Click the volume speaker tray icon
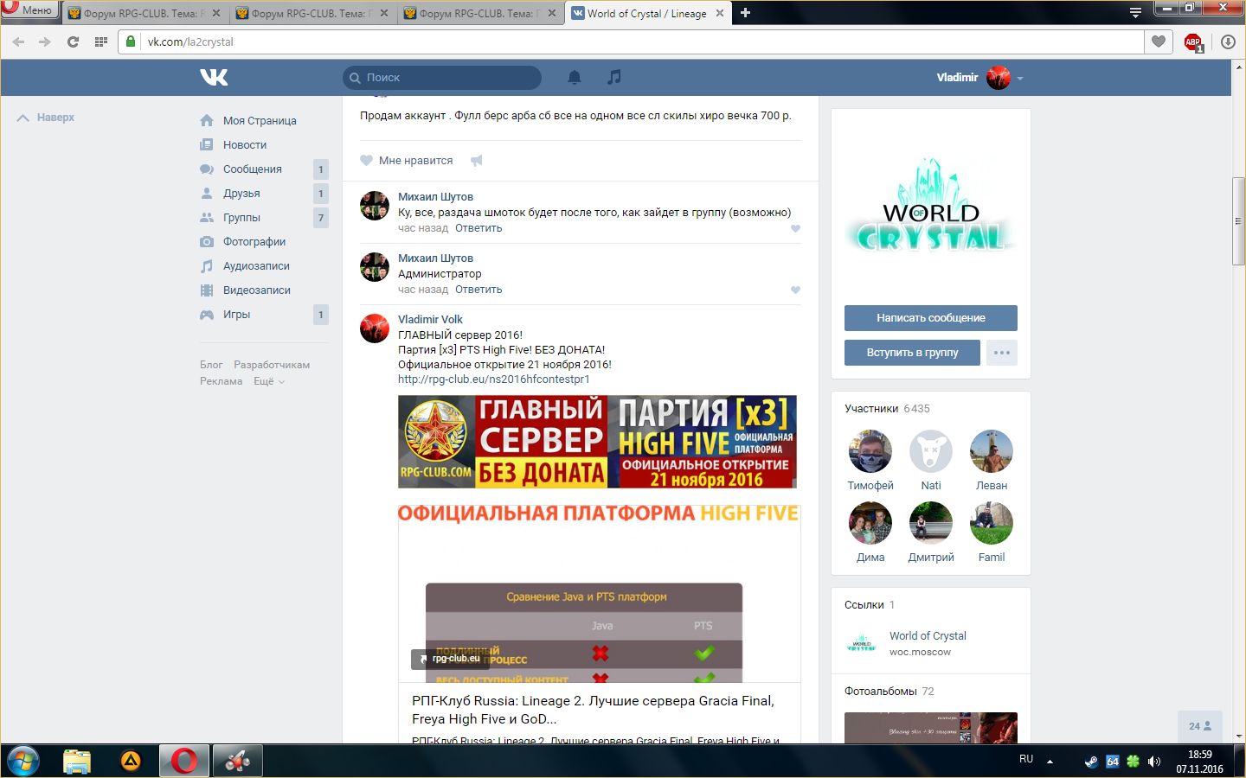Image resolution: width=1246 pixels, height=778 pixels. click(1153, 762)
